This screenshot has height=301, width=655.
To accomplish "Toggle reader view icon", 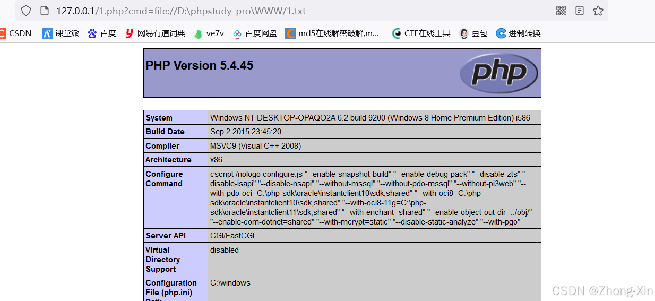I will coord(580,11).
